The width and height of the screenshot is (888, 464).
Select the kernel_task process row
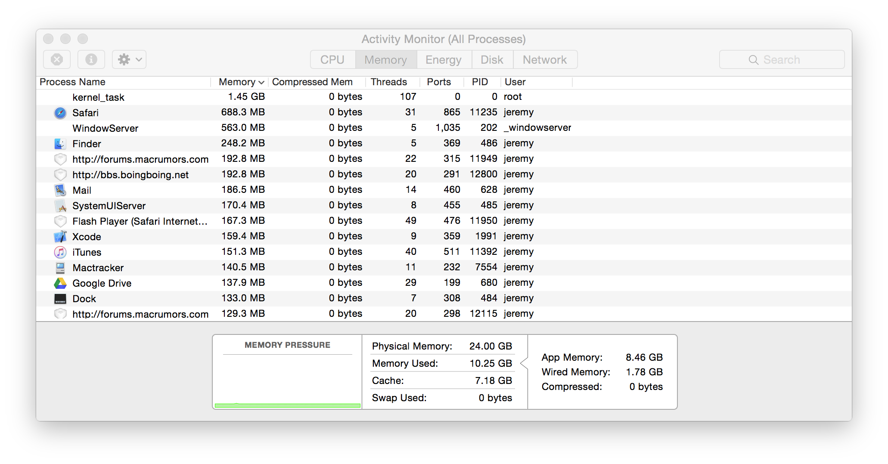[x=444, y=97]
